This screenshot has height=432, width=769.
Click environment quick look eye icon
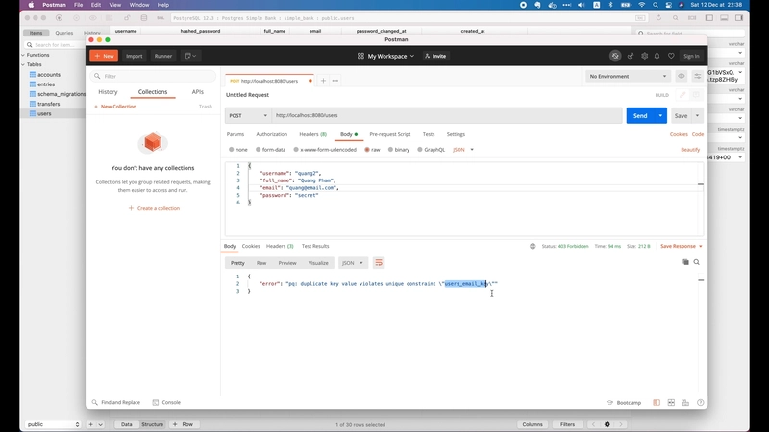pyautogui.click(x=682, y=76)
